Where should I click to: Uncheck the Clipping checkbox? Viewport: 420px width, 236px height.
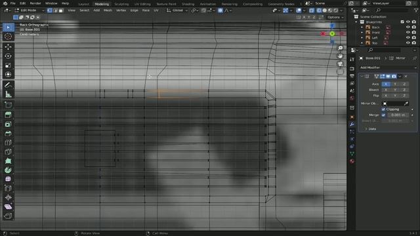click(x=383, y=109)
